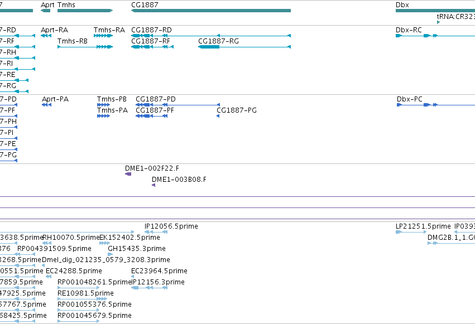Select the Aprt gene arrow glyph
The image size is (475, 324).
pos(45,11)
